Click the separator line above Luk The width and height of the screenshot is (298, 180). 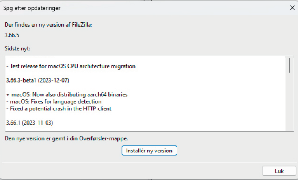[x=149, y=162]
